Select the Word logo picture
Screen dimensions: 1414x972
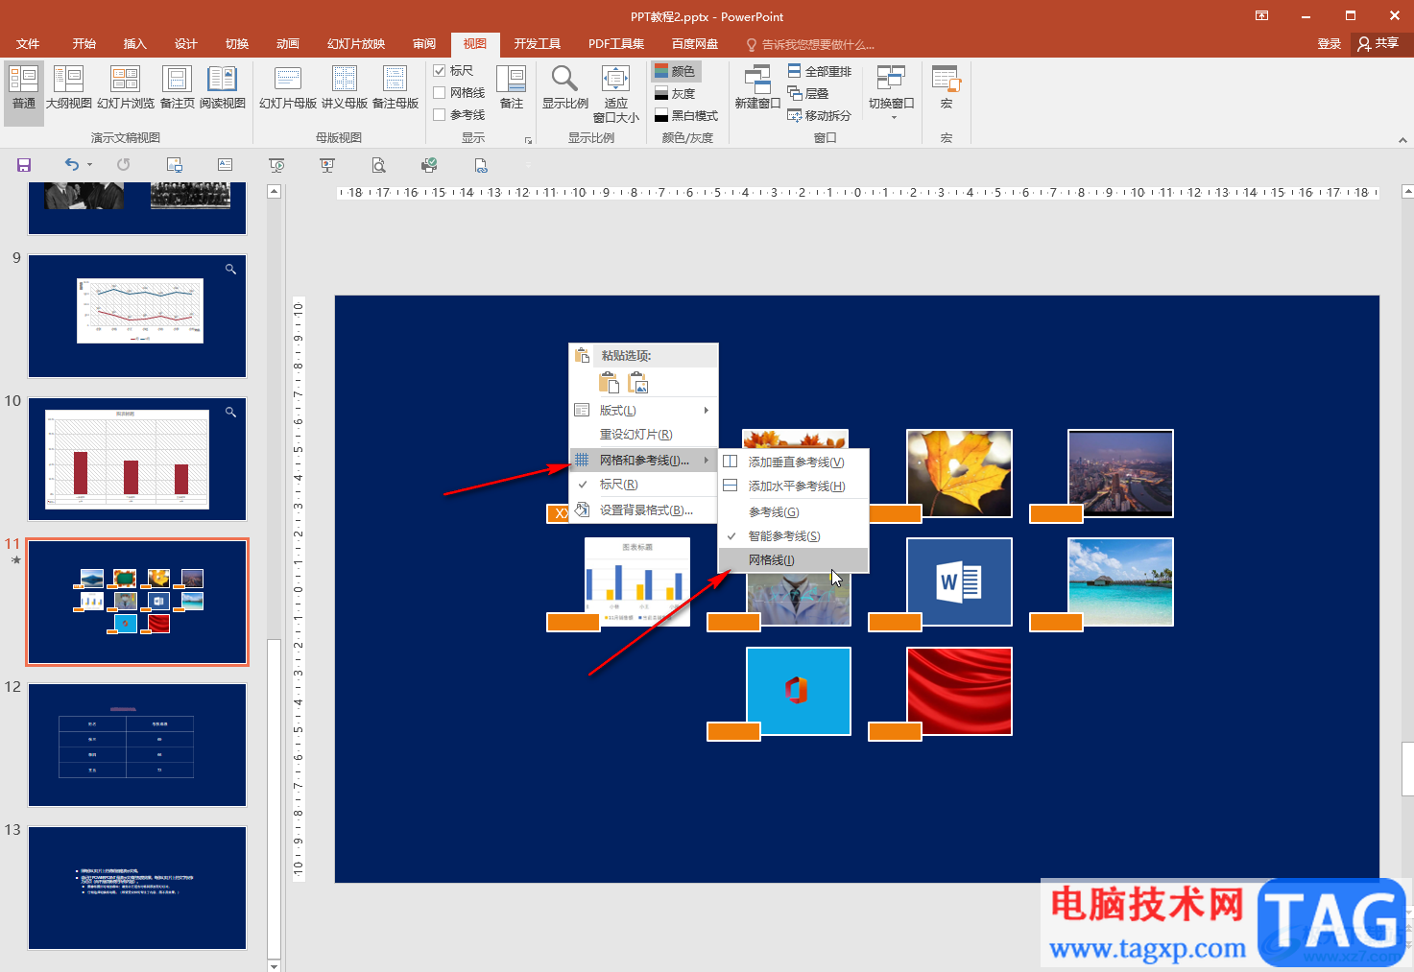point(959,581)
